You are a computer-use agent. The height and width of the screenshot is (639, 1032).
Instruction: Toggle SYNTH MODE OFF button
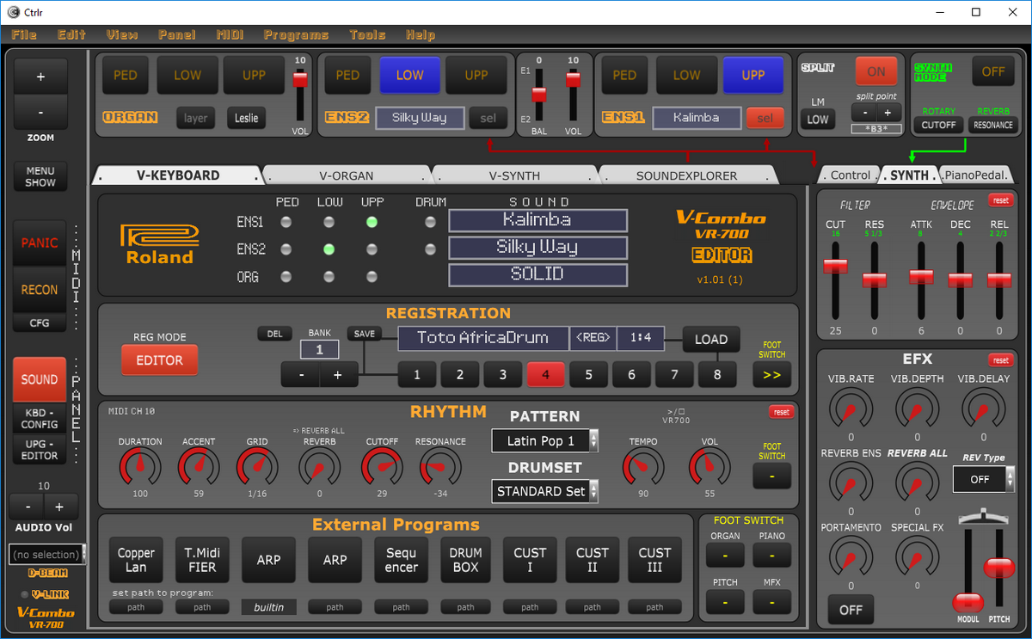tap(993, 71)
